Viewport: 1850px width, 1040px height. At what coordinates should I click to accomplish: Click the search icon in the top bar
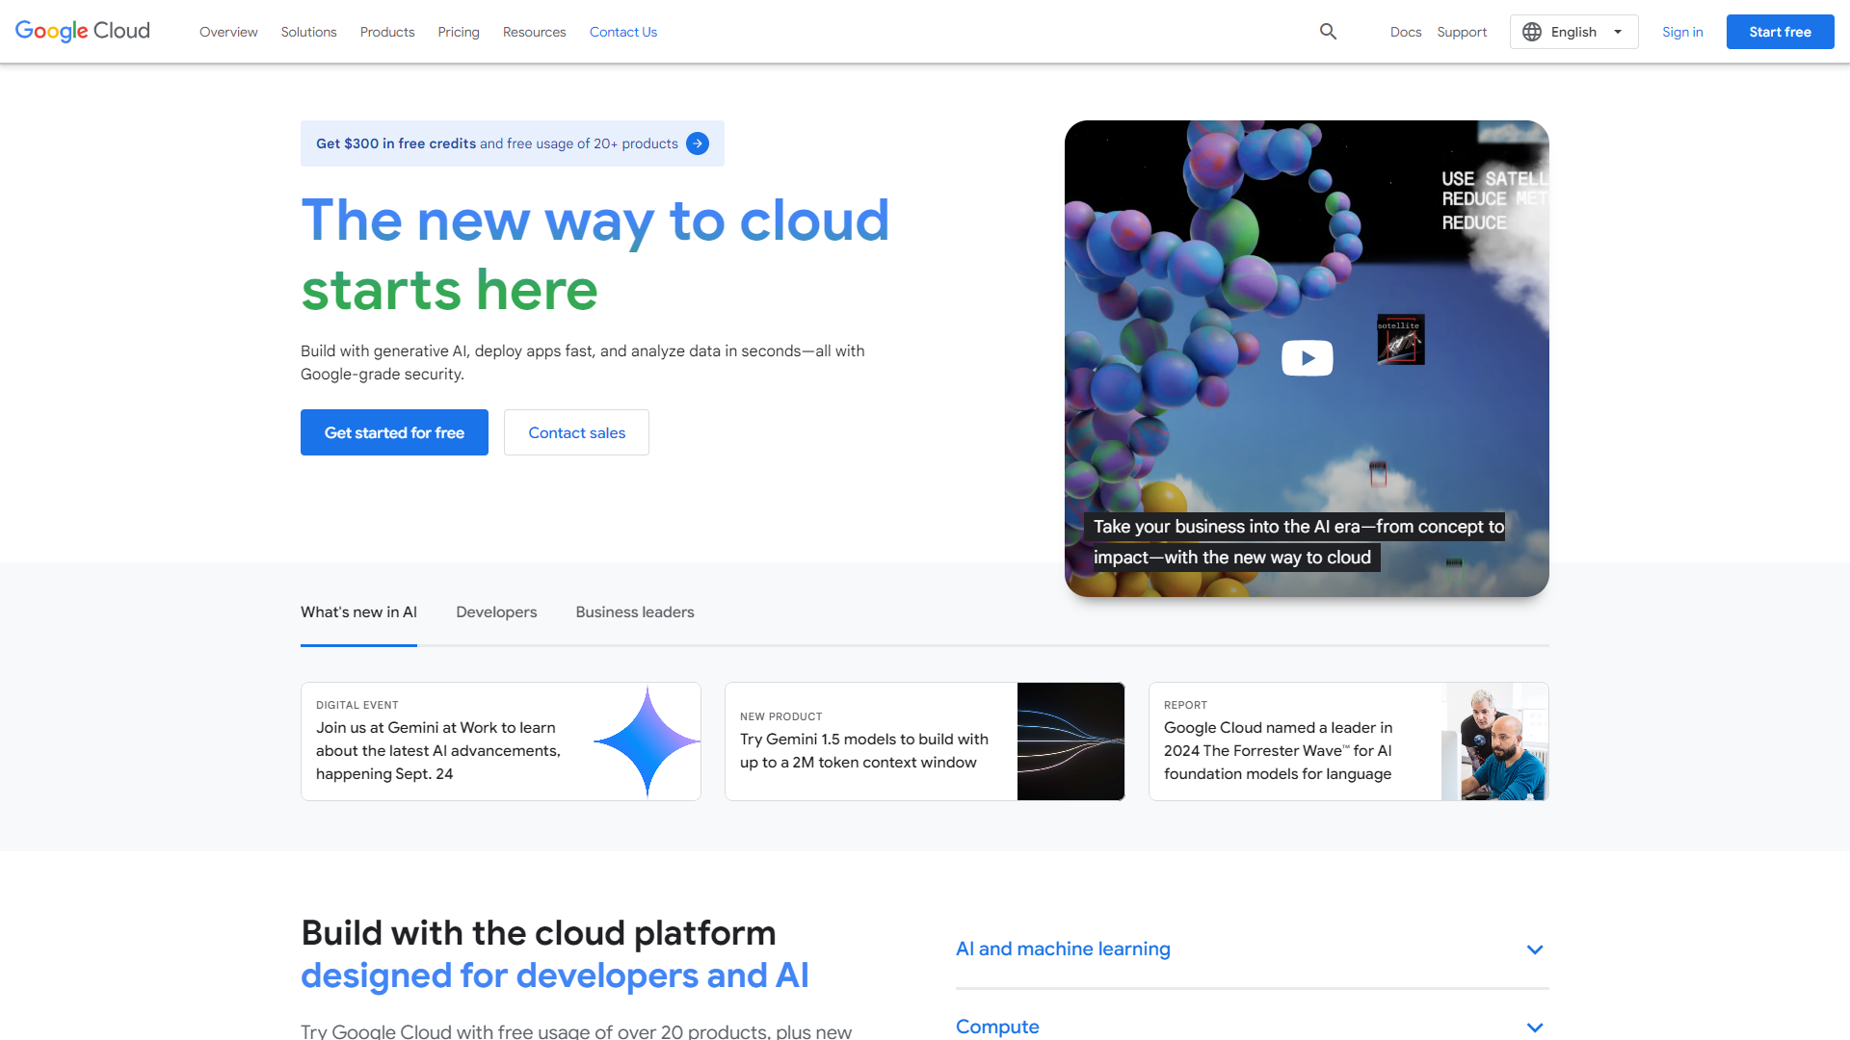[x=1329, y=31]
